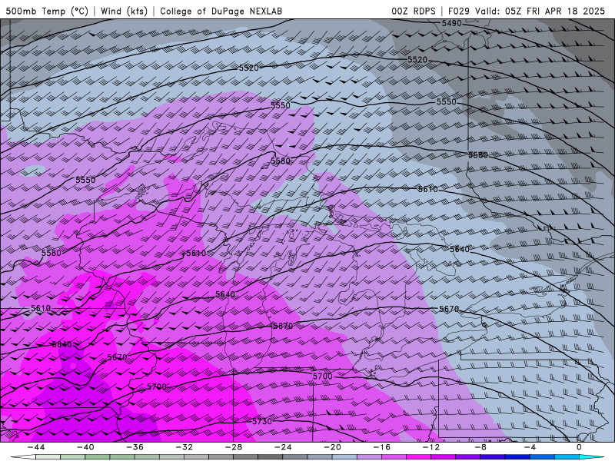The image size is (615, 461).
Task: Click the 0 value on the temperature scale
Action: point(579,447)
